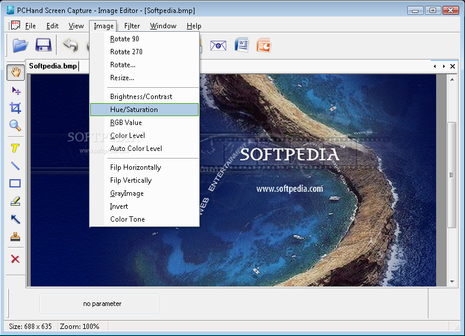This screenshot has height=336, width=465.
Task: Open the Help menu
Action: click(194, 26)
